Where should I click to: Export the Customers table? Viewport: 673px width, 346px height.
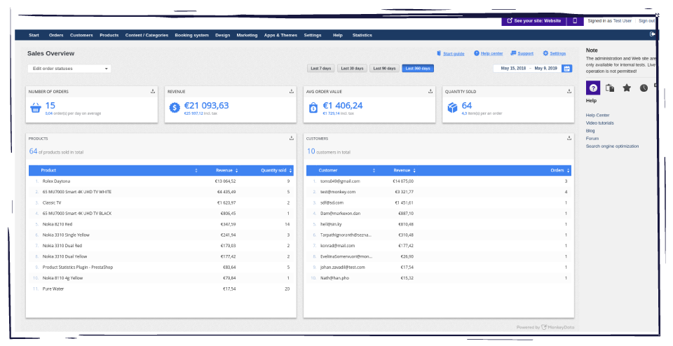pos(569,138)
